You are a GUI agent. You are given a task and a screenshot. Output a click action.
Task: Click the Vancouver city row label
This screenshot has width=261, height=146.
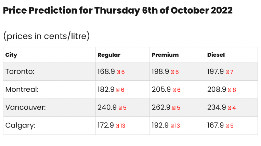pyautogui.click(x=25, y=107)
